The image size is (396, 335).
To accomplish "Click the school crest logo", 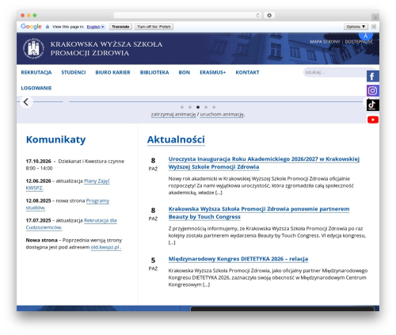I will tap(33, 48).
